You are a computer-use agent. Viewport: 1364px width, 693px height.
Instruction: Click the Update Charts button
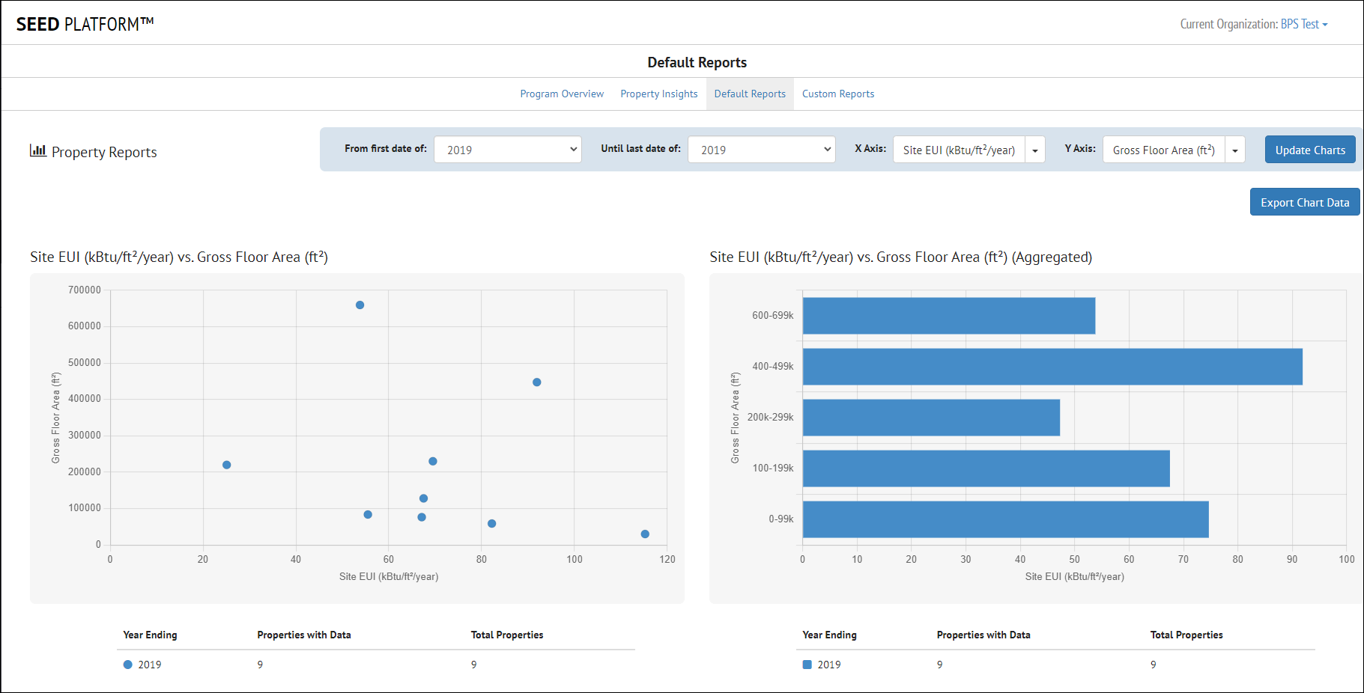1309,149
